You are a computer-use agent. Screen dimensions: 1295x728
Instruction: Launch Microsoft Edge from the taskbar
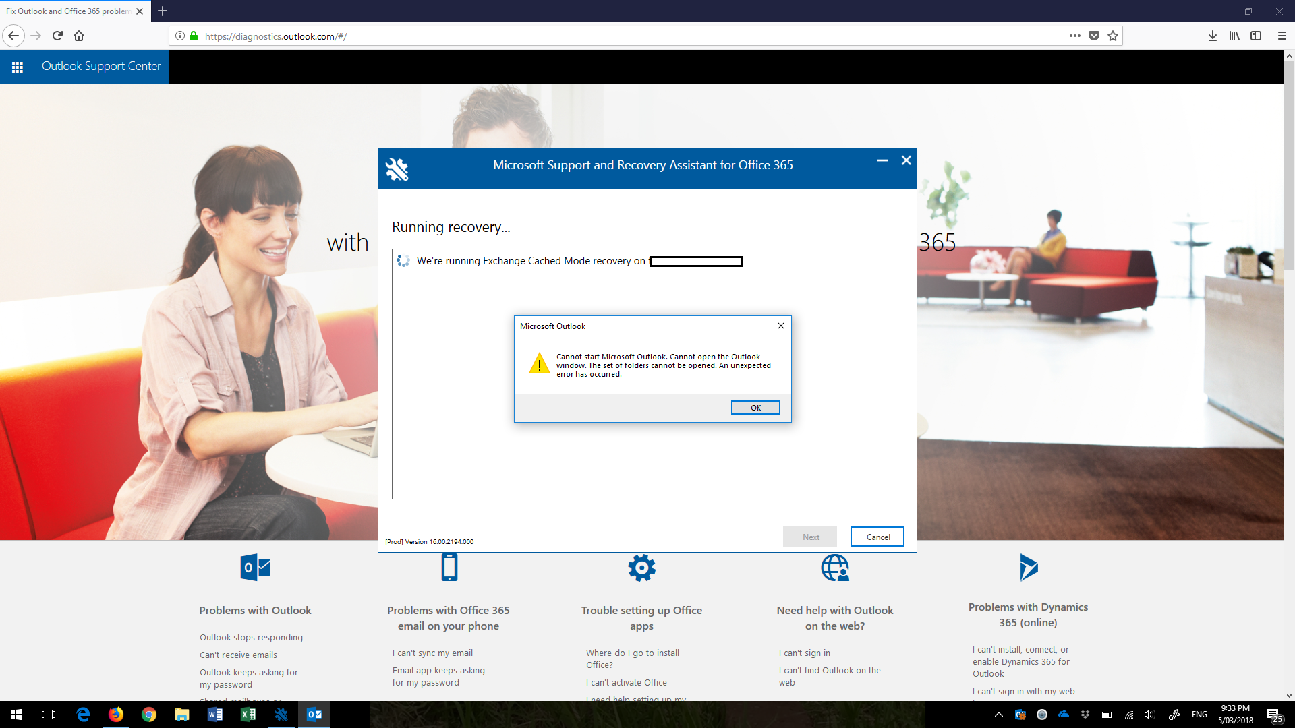coord(83,715)
